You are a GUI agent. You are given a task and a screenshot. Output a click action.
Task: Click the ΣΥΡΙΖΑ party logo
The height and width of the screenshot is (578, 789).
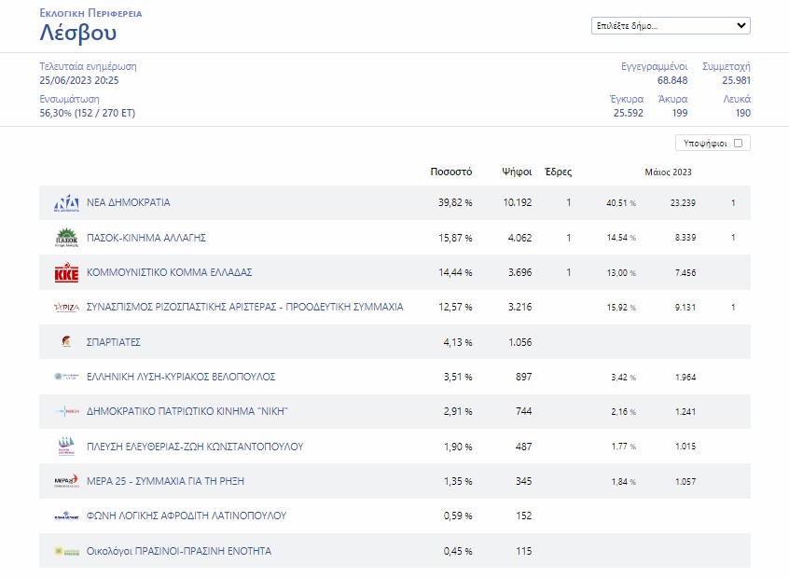(x=66, y=307)
